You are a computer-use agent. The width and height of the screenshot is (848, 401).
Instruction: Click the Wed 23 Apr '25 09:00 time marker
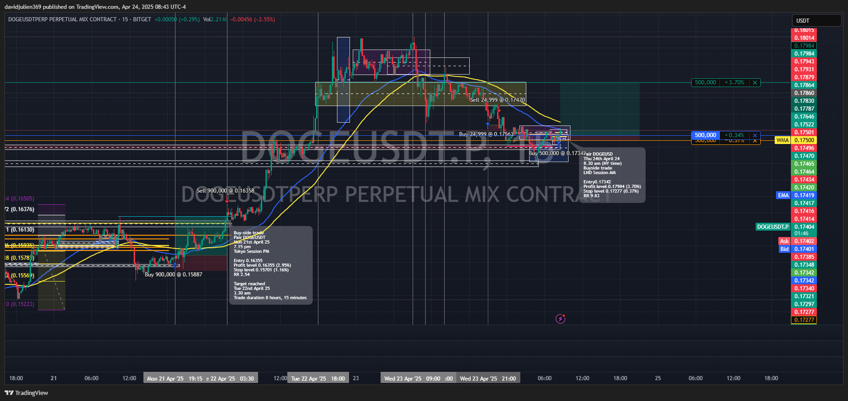412,378
